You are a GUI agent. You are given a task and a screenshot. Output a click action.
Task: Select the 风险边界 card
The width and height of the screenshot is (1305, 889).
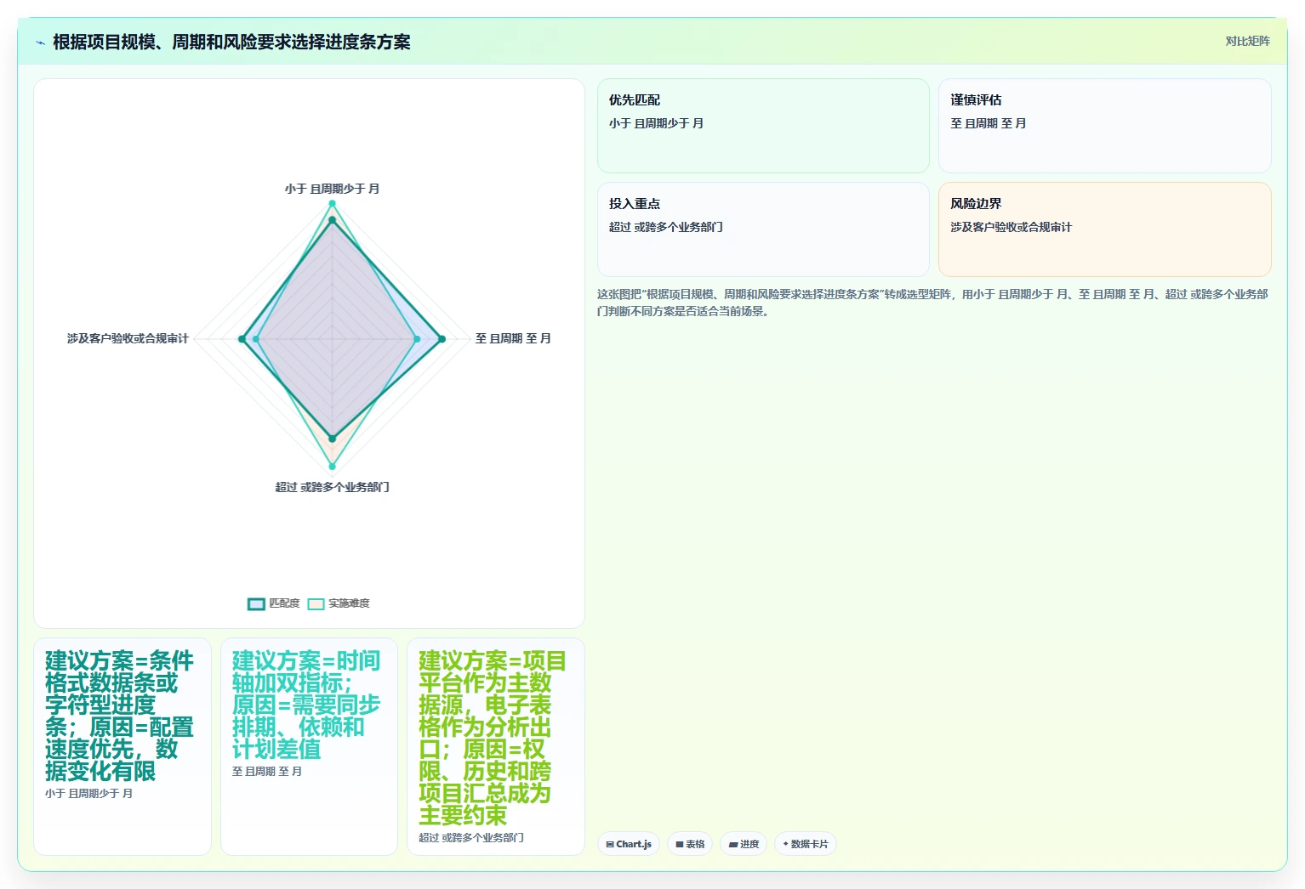[x=1104, y=229]
